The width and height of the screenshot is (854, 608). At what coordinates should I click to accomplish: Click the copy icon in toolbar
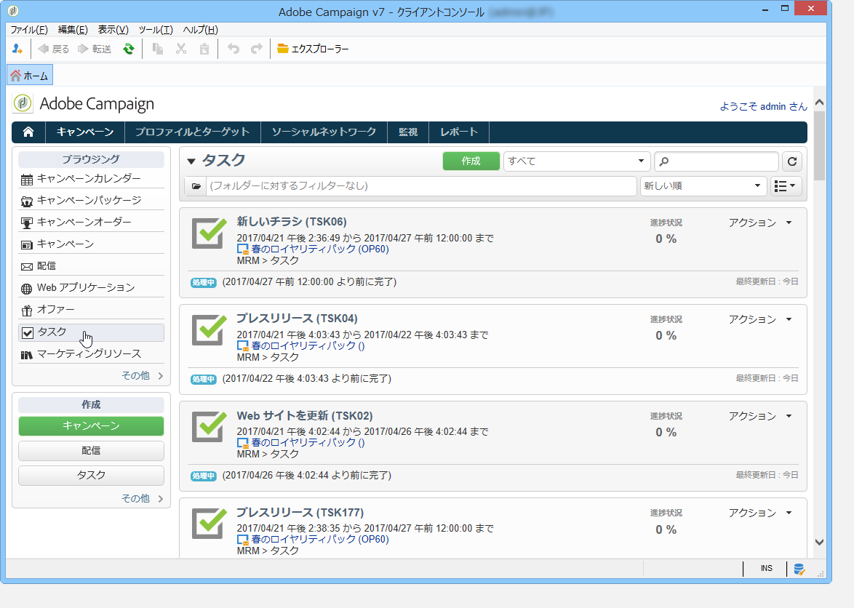tap(158, 49)
